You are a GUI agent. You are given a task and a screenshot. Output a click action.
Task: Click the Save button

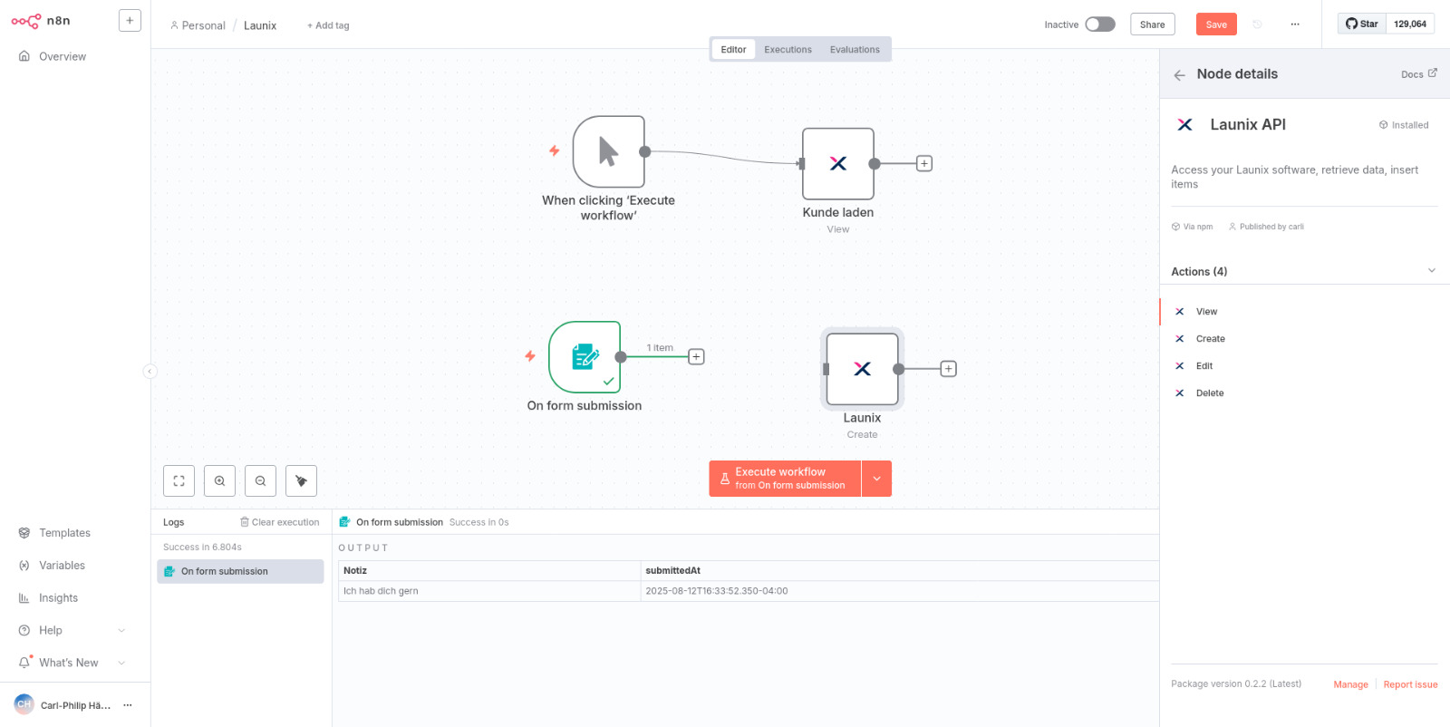coord(1216,24)
